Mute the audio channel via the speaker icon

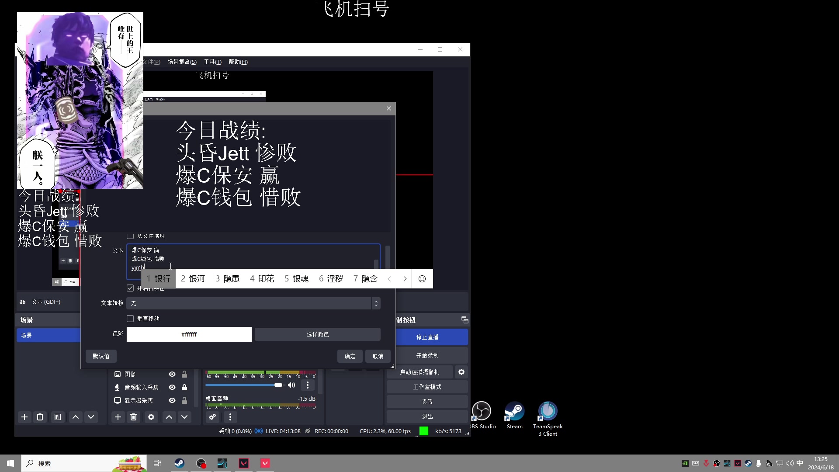pos(291,385)
